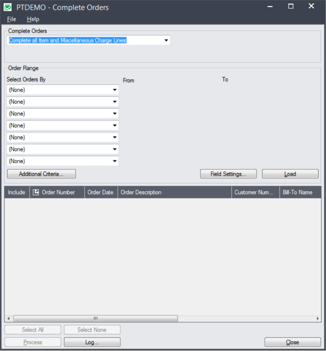The image size is (326, 351).
Task: Click the "Order Range" group title
Action: 23,68
